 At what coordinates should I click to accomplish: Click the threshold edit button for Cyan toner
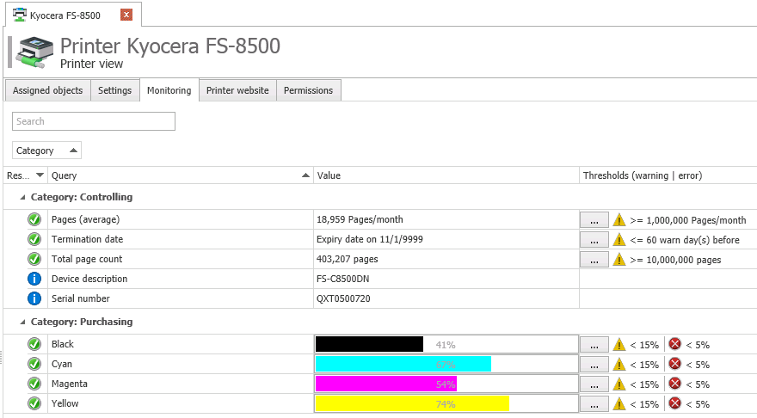click(594, 364)
